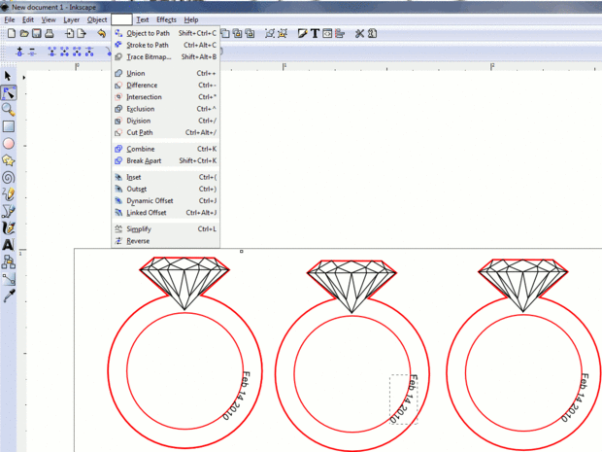
Task: Click the Ungroup objects icon
Action: click(x=283, y=33)
